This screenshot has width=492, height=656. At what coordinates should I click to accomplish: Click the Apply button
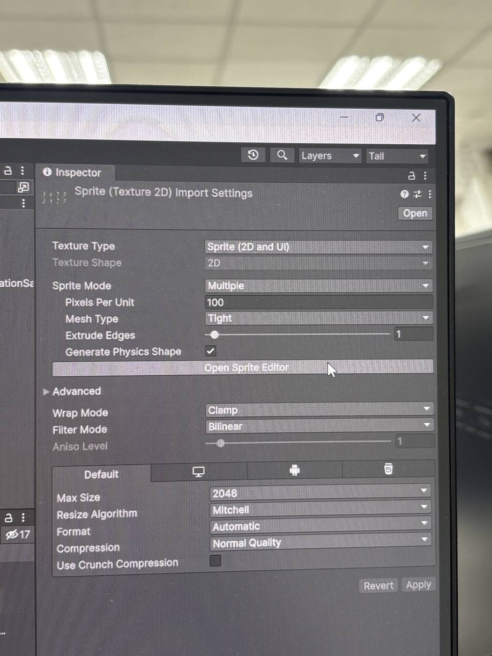click(418, 585)
